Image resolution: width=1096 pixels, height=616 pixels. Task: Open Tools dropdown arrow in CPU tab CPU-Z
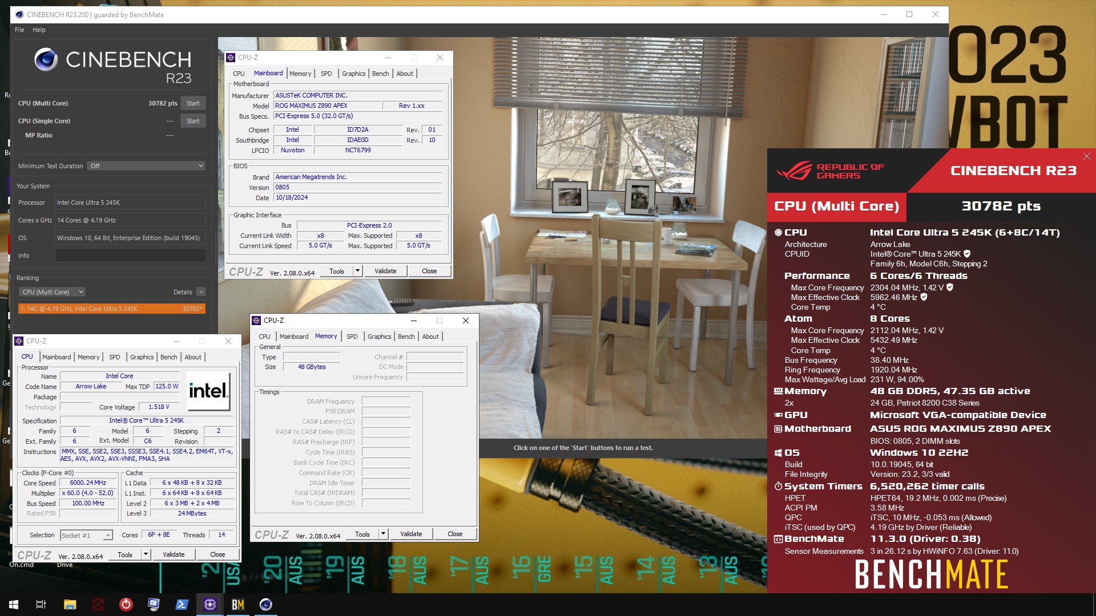click(146, 554)
